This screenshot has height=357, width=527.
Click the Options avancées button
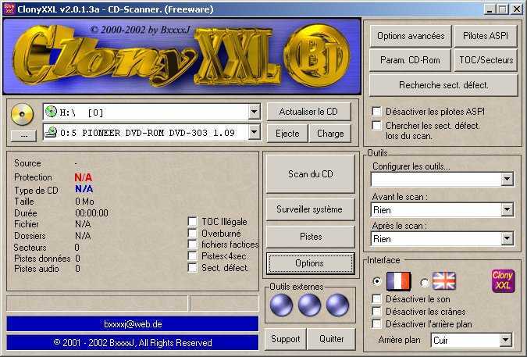pyautogui.click(x=411, y=36)
